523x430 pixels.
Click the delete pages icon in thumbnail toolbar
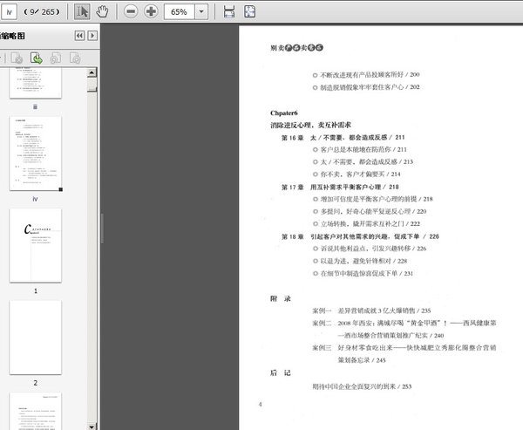click(17, 58)
